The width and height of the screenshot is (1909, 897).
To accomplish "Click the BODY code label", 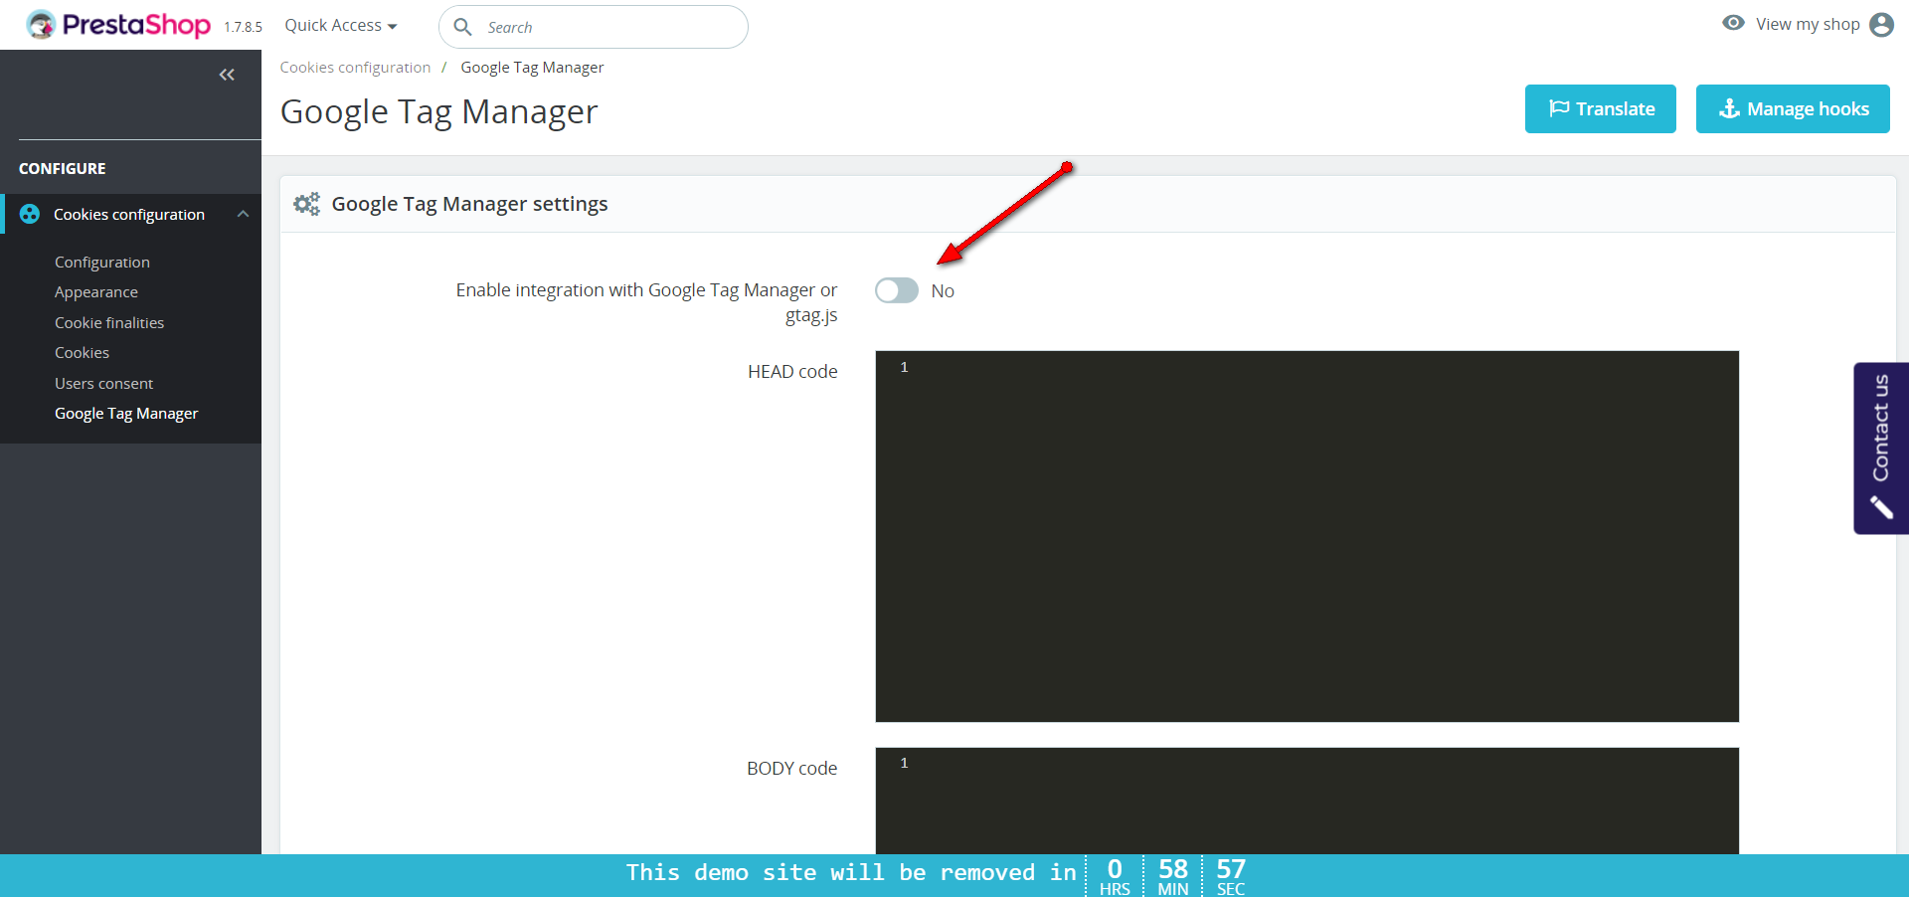I will [792, 769].
